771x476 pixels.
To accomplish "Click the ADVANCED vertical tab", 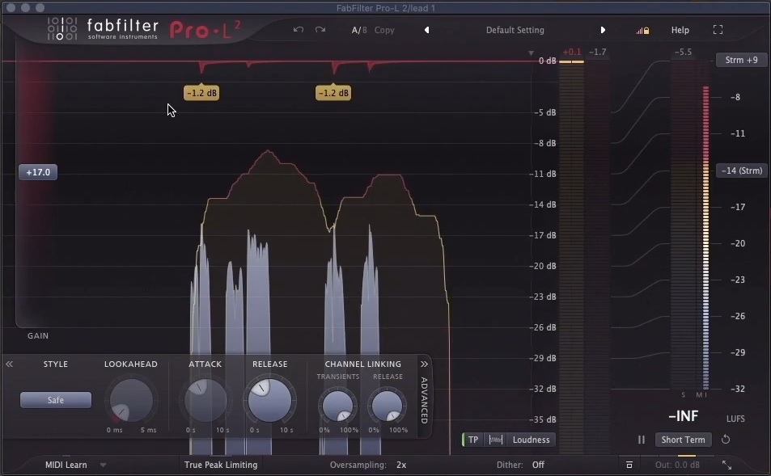I will (x=424, y=400).
